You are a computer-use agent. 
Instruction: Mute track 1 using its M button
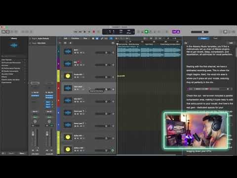(x=75, y=53)
